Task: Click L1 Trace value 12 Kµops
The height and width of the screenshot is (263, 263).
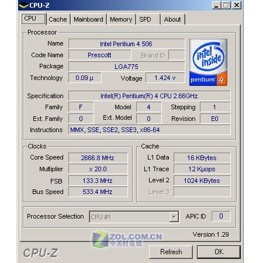Action: point(202,169)
